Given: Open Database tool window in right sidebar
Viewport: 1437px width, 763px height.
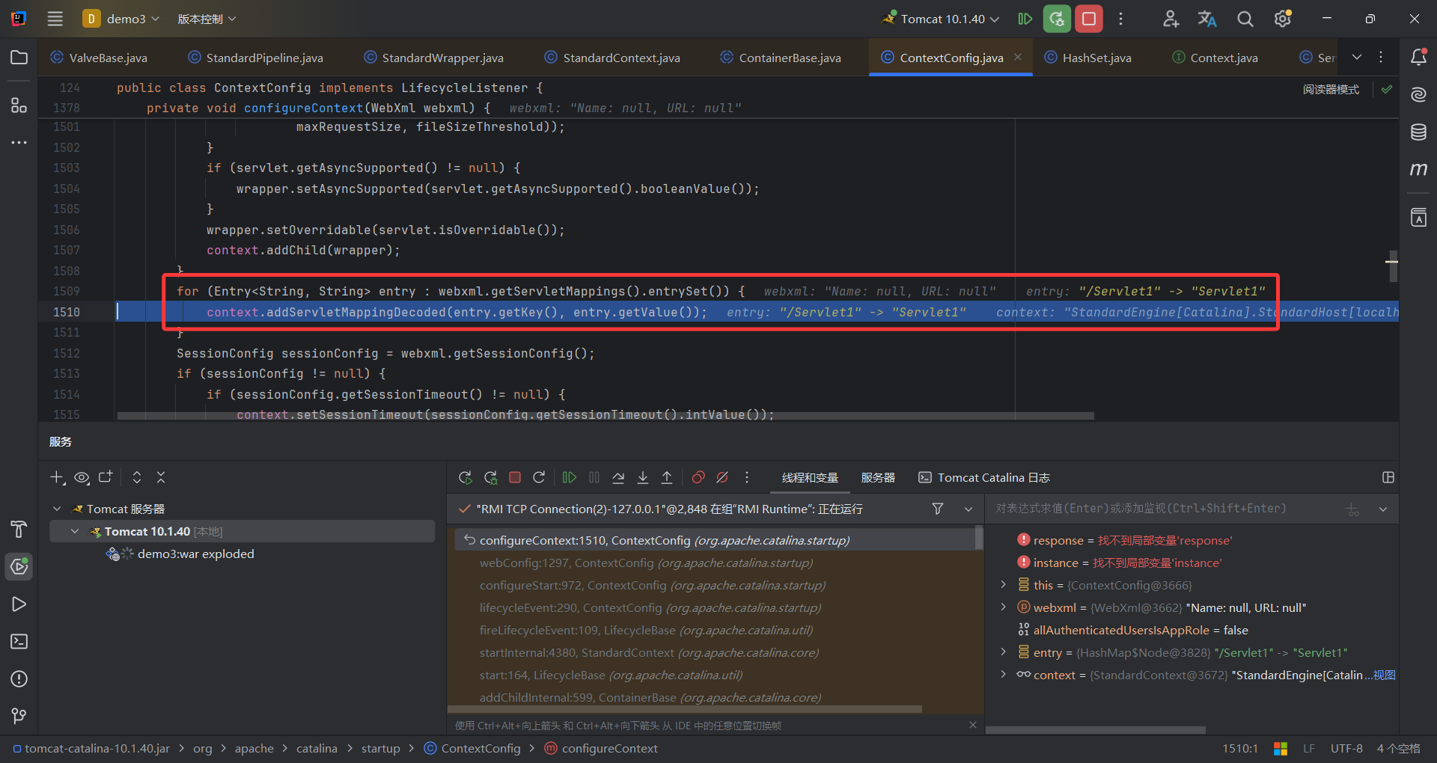Looking at the screenshot, I should [1418, 132].
